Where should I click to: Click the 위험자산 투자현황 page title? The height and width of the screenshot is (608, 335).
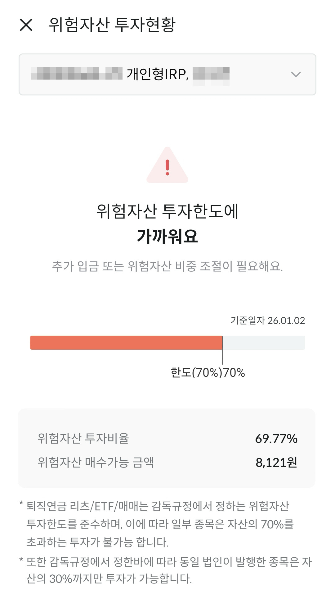112,25
